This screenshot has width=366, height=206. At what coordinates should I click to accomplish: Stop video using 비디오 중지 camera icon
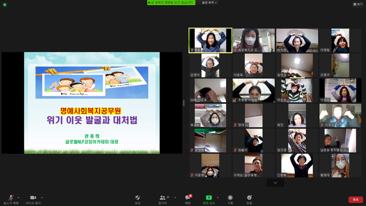point(33,197)
